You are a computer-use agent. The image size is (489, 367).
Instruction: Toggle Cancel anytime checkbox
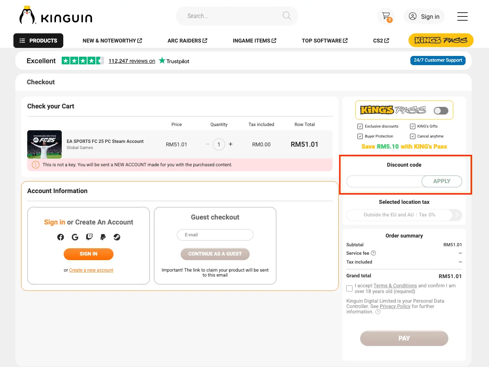pyautogui.click(x=413, y=136)
